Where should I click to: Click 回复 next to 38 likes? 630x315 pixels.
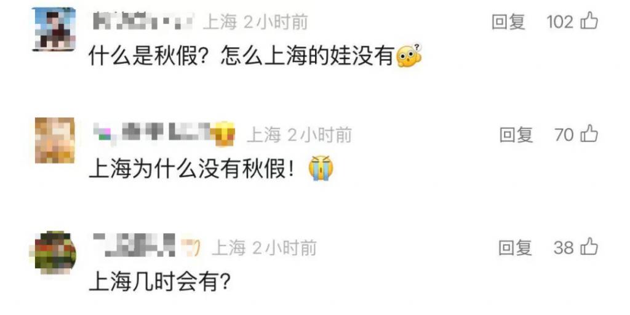point(516,247)
